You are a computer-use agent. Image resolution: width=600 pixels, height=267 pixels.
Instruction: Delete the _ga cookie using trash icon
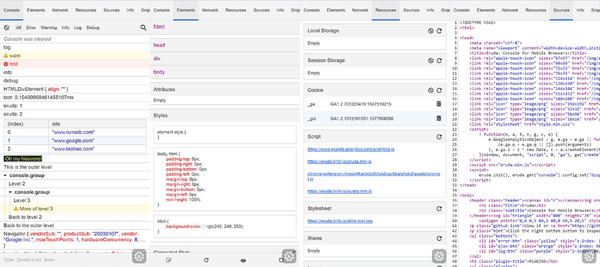click(438, 104)
